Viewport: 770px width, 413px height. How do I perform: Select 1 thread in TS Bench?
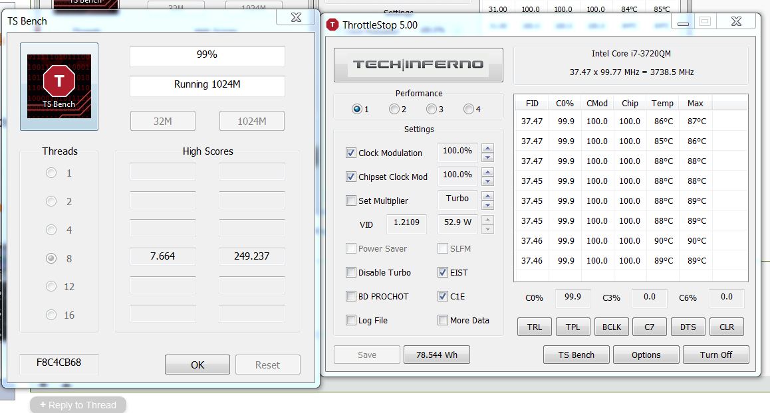pyautogui.click(x=51, y=173)
